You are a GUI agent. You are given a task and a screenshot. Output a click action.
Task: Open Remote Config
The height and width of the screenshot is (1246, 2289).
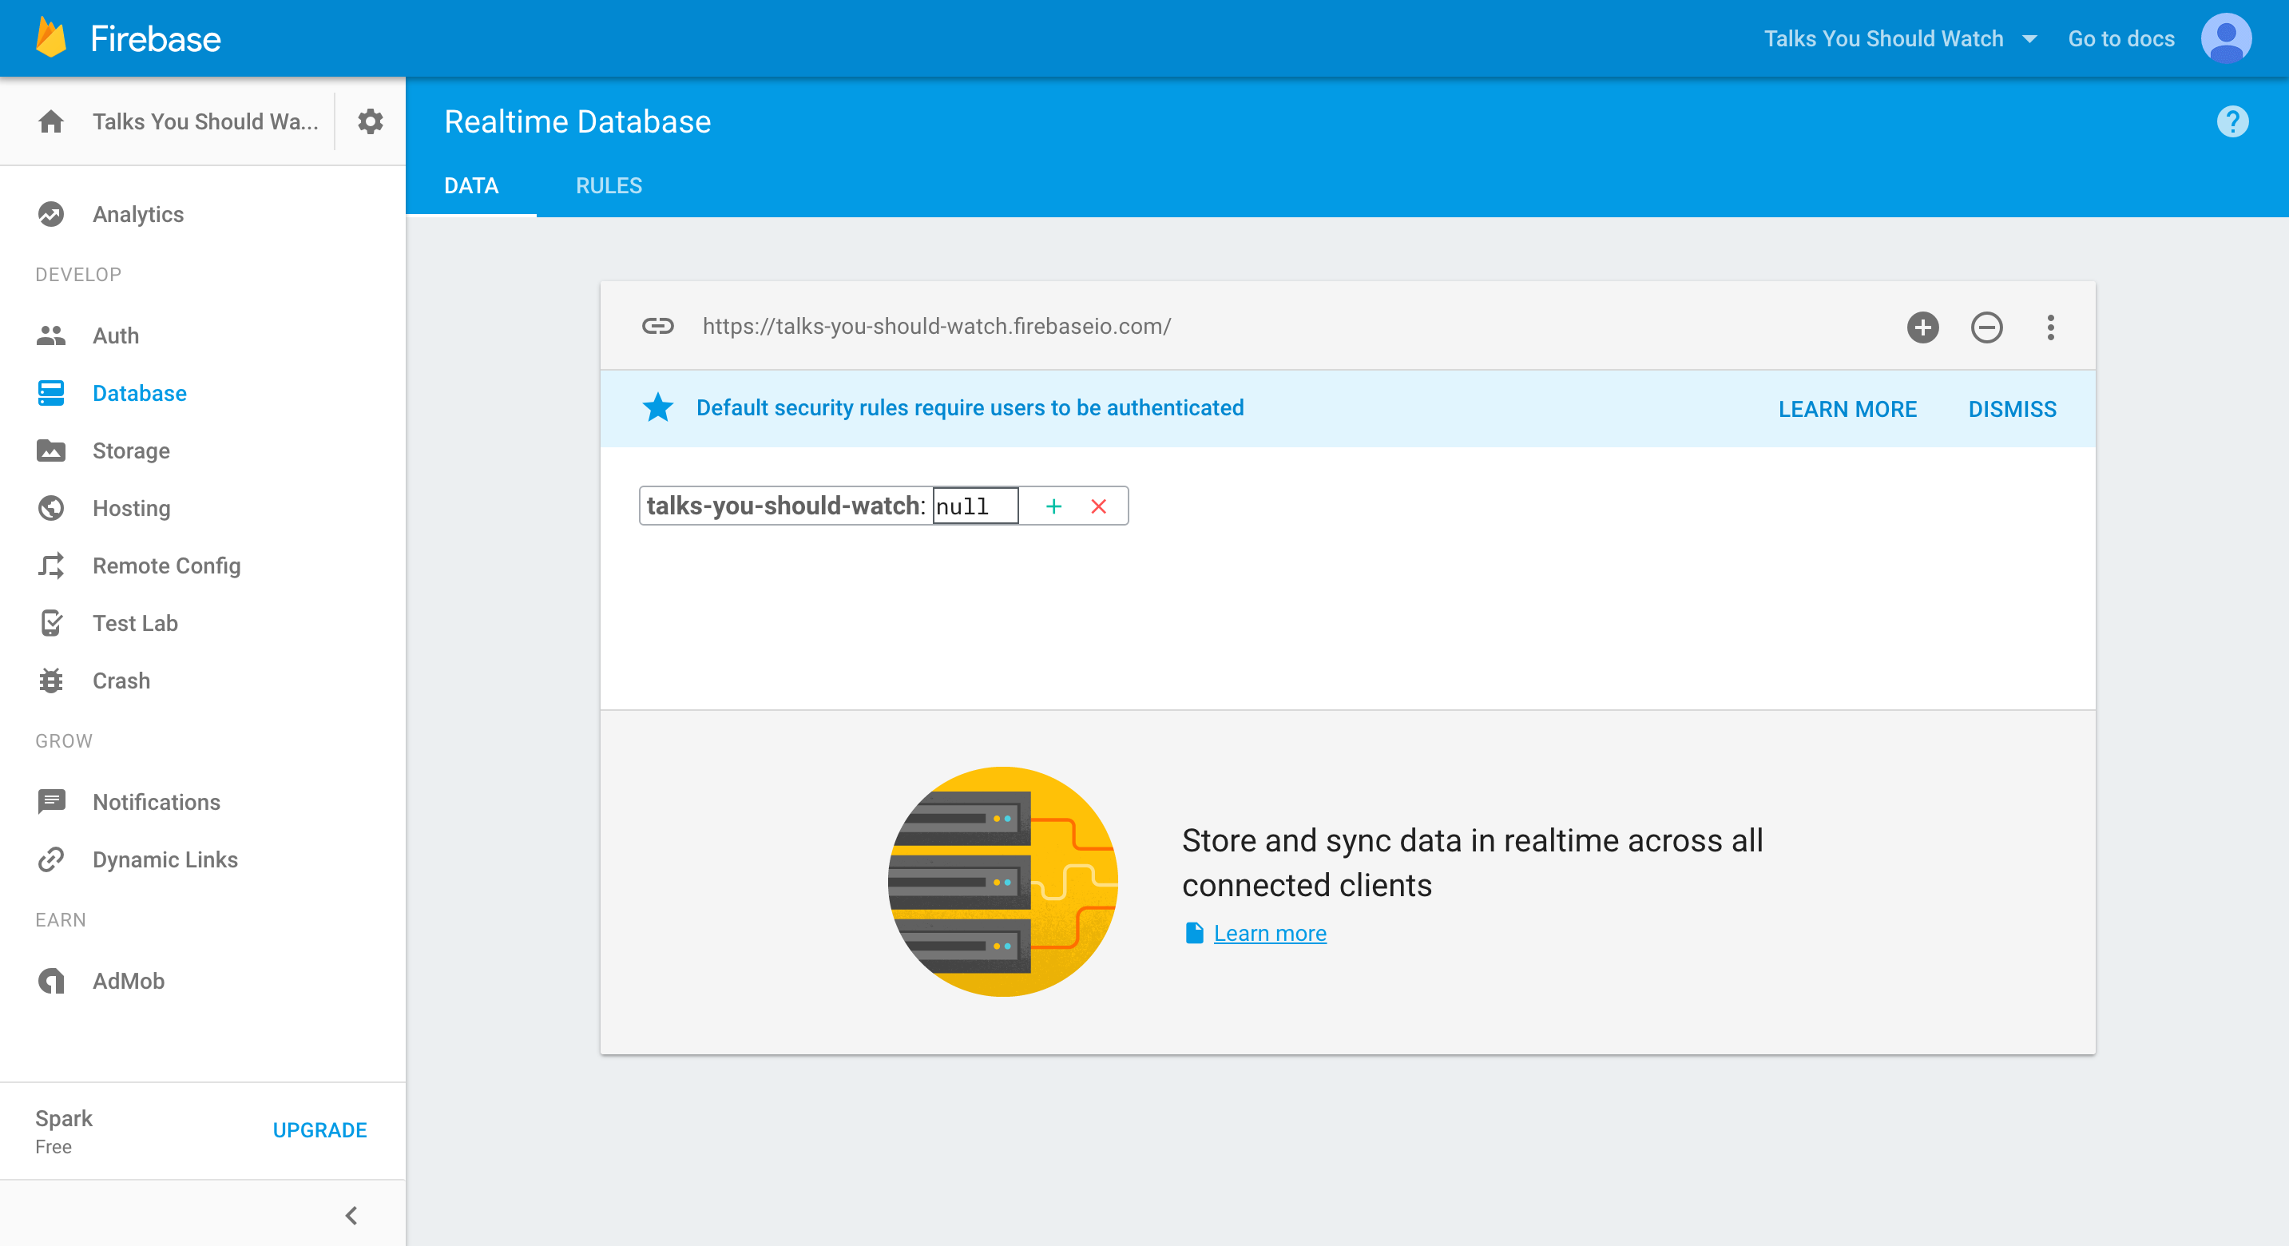165,565
